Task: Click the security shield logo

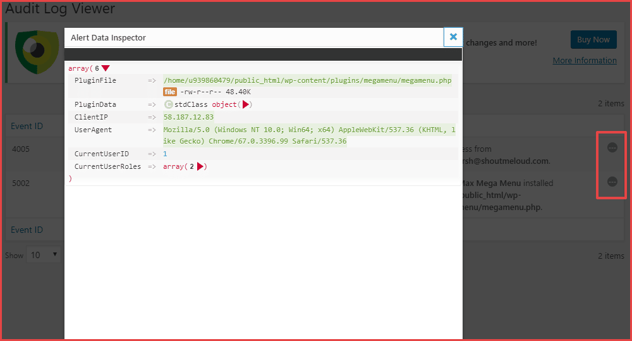Action: coord(35,54)
